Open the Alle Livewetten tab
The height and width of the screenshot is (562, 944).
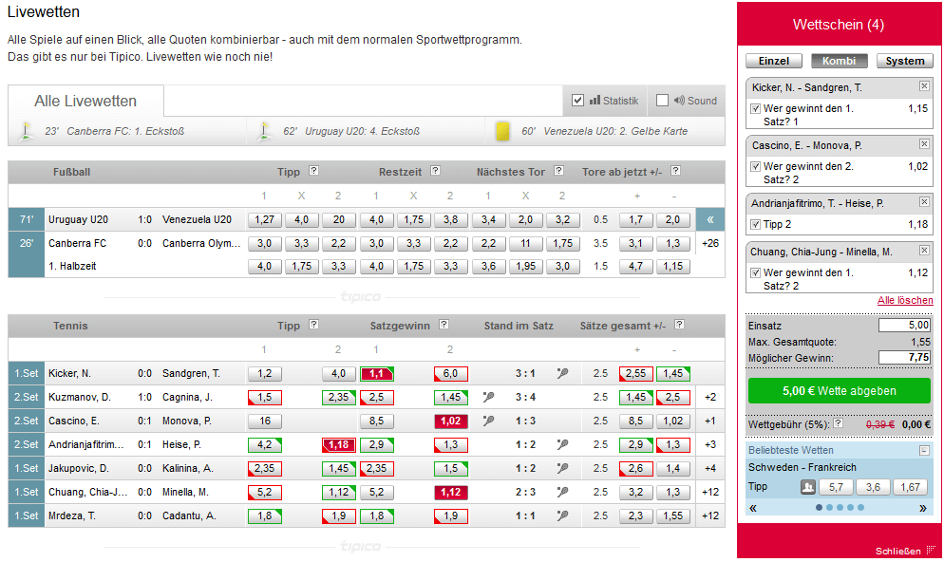[x=85, y=101]
